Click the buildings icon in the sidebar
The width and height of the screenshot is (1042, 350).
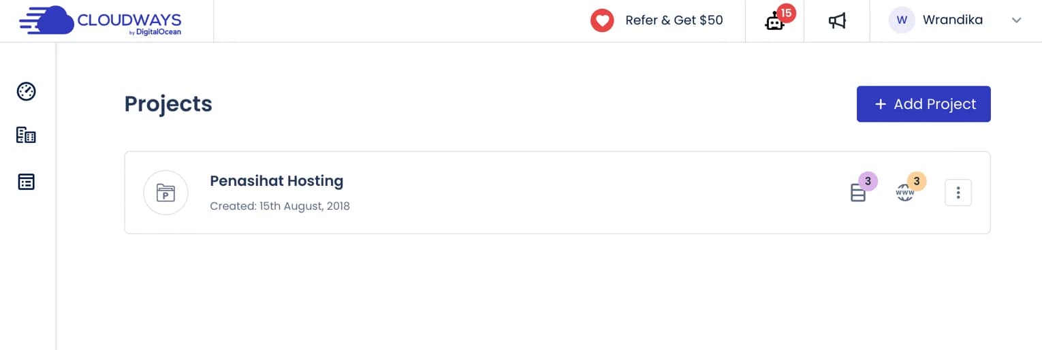tap(26, 136)
